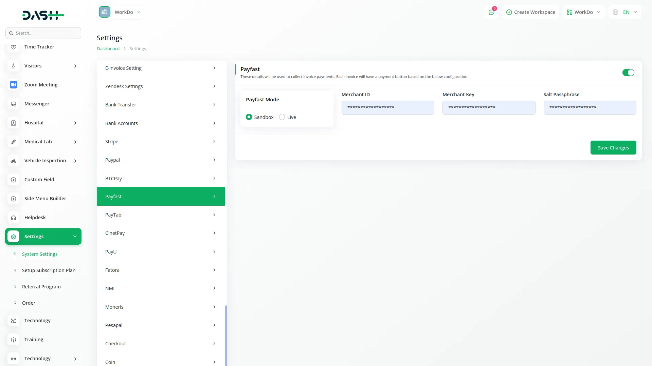Expand the Medical Lab submenu arrow
This screenshot has width=652, height=366.
coord(75,142)
